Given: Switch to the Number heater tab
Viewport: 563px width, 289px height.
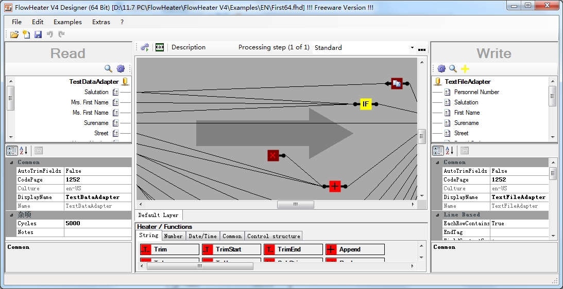Looking at the screenshot, I should [173, 236].
